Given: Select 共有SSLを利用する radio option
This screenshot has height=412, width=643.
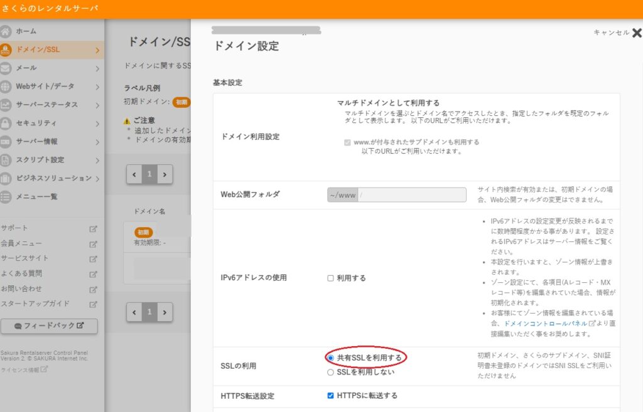Looking at the screenshot, I should (330, 358).
